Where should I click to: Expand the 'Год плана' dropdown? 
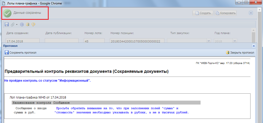(x=234, y=41)
